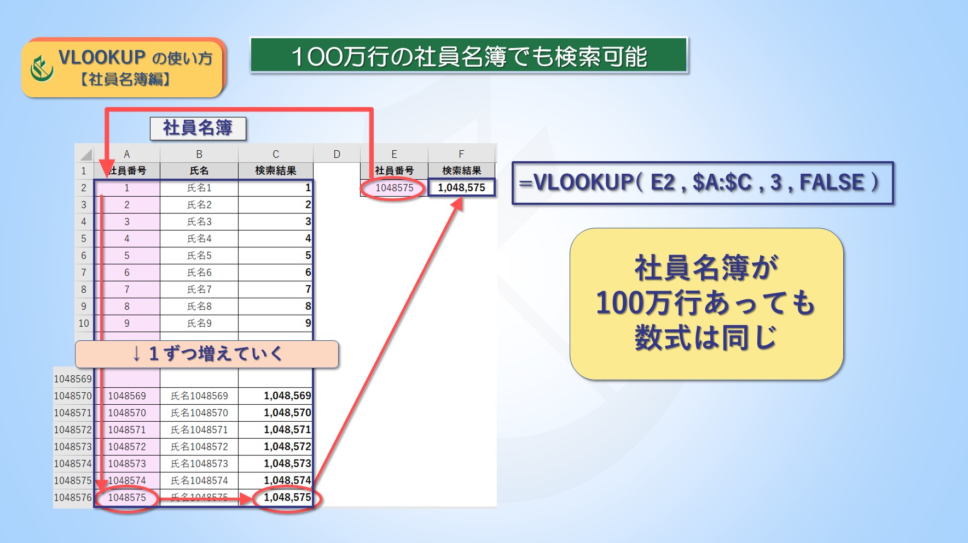Click the 検索結果 header cell in column C
Viewport: 968px width, 543px height.
click(x=276, y=171)
